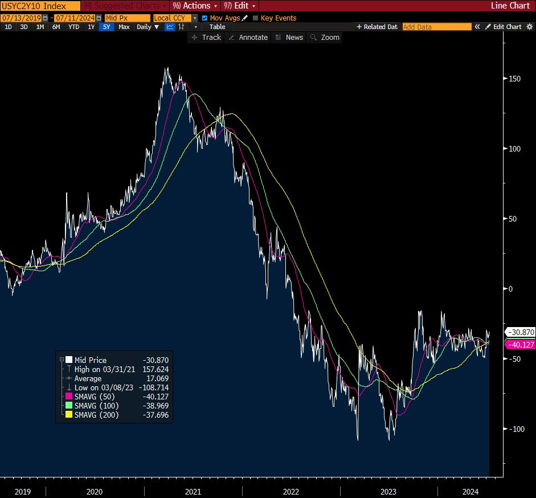
Task: Open the end date calendar picker icon
Action: [99, 18]
